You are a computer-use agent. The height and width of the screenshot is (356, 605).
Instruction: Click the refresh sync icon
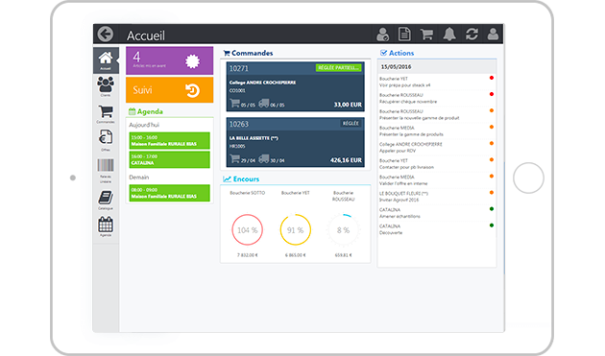point(472,34)
